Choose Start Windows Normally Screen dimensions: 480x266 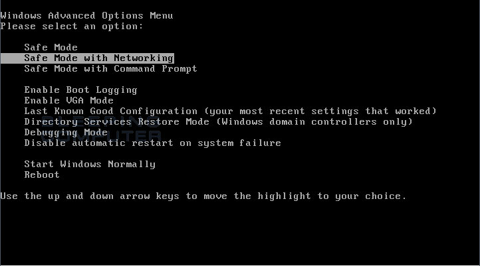pos(90,165)
